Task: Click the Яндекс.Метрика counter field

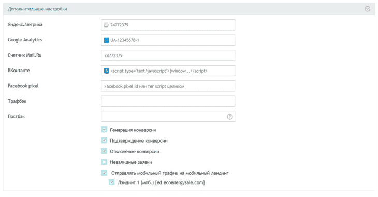Action: (x=168, y=25)
